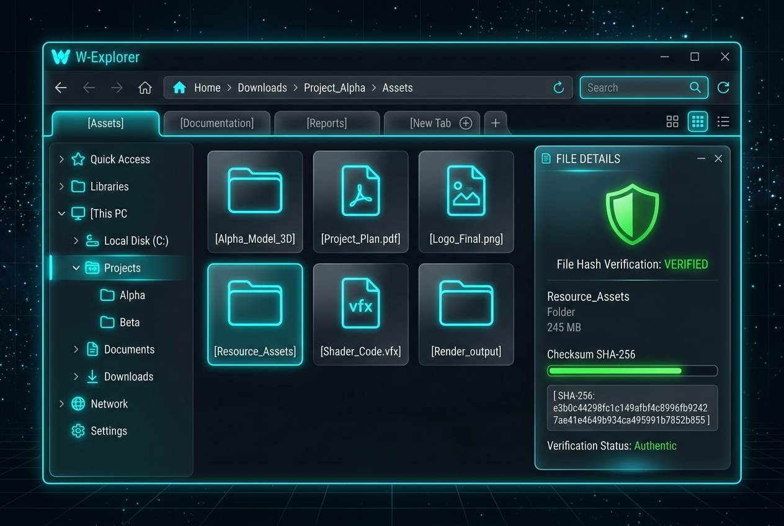
Task: Focus the Search input field
Action: [644, 87]
